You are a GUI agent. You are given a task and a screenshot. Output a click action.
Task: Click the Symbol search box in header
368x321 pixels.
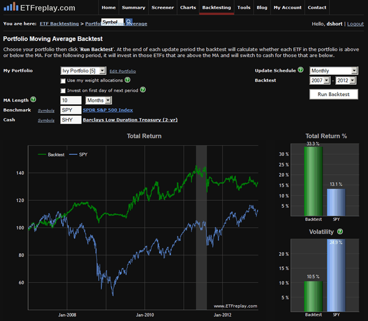(113, 22)
